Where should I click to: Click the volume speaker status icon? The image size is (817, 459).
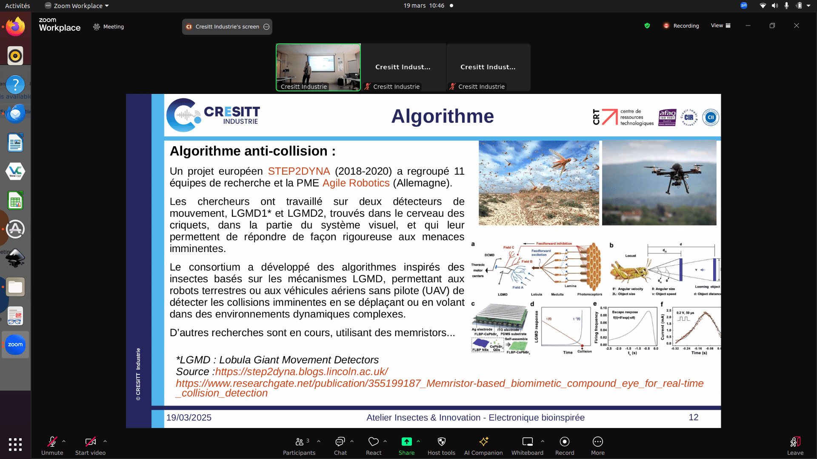(x=775, y=6)
